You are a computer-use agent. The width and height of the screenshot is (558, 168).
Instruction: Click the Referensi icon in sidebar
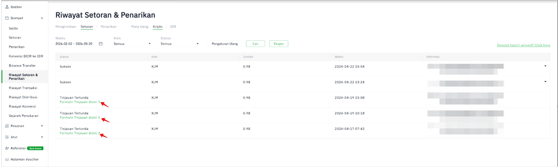(x=7, y=148)
